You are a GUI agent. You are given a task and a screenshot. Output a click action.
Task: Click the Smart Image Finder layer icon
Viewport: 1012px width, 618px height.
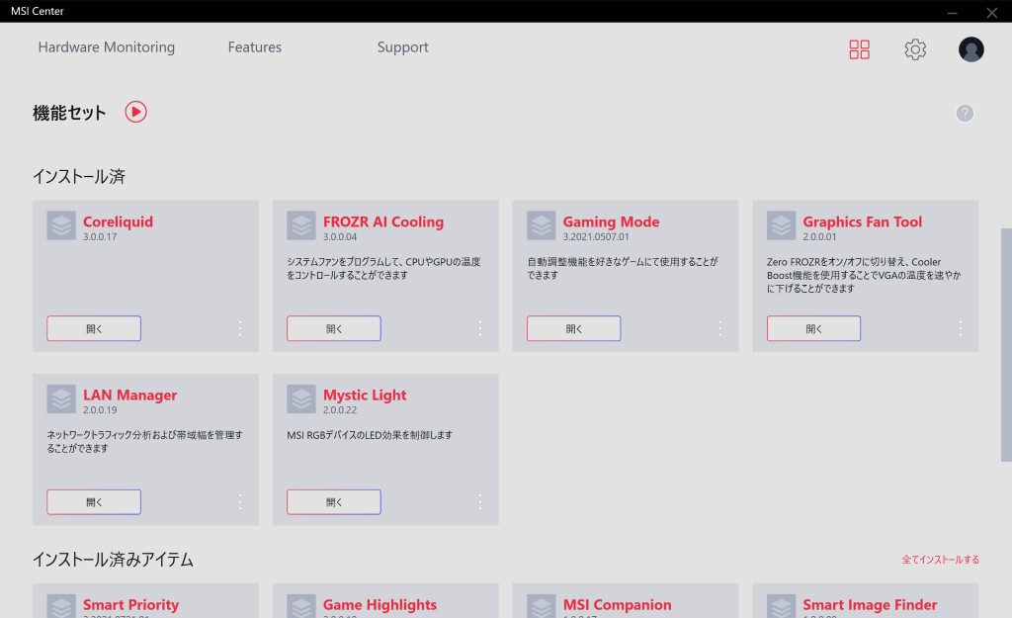click(781, 606)
